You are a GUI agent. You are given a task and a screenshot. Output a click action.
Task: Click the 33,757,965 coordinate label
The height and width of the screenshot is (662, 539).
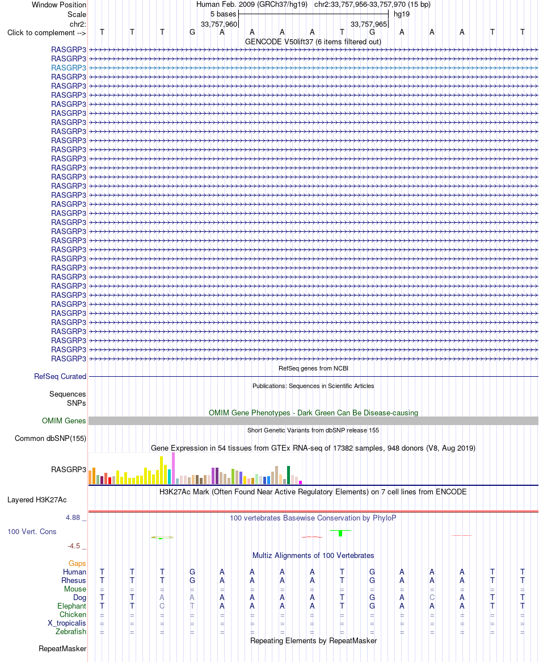point(369,24)
